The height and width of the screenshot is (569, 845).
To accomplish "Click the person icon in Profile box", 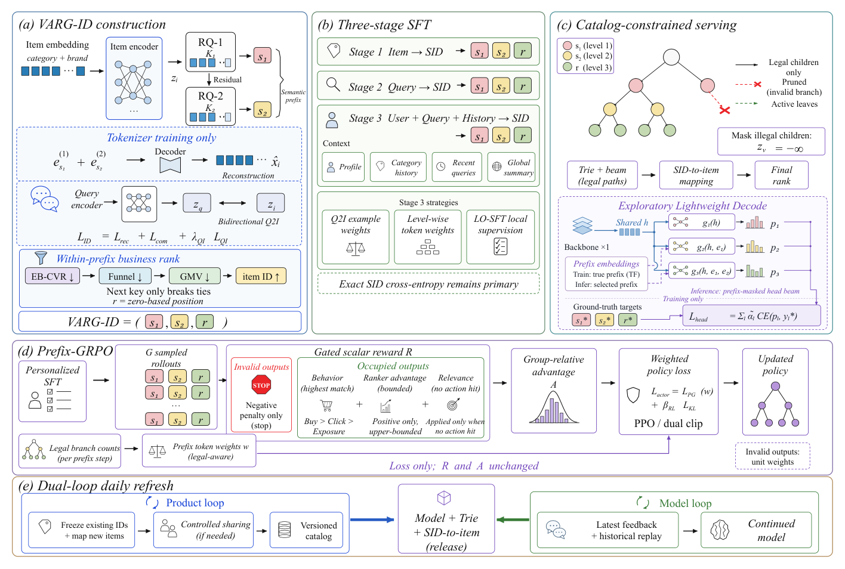I will pos(331,168).
